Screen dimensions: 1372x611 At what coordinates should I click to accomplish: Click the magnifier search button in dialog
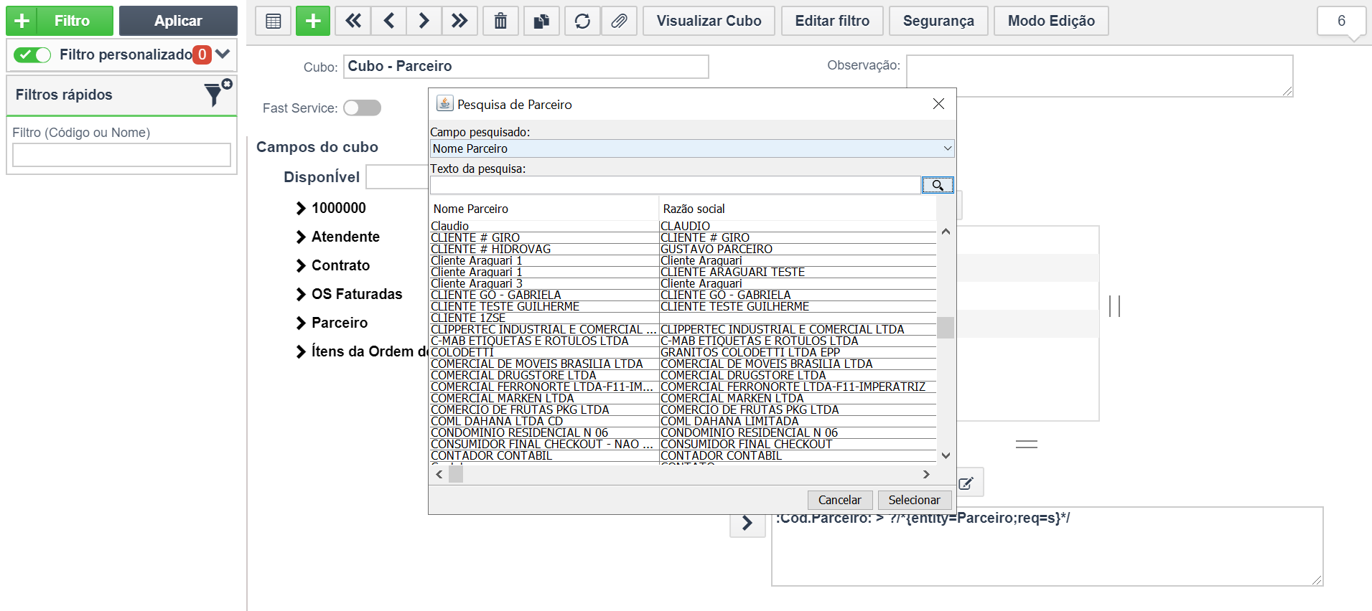[938, 185]
